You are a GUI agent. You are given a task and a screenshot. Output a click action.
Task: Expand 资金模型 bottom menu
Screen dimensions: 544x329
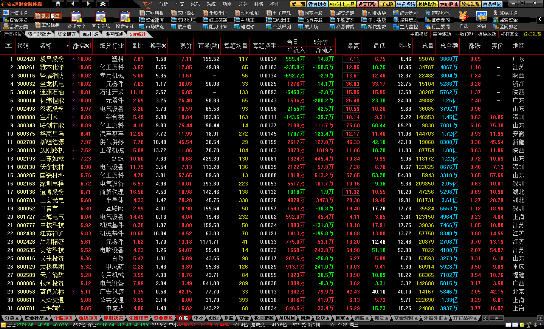coord(36,318)
